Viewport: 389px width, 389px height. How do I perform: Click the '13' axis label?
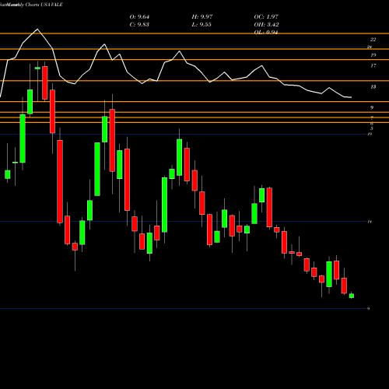(373, 87)
